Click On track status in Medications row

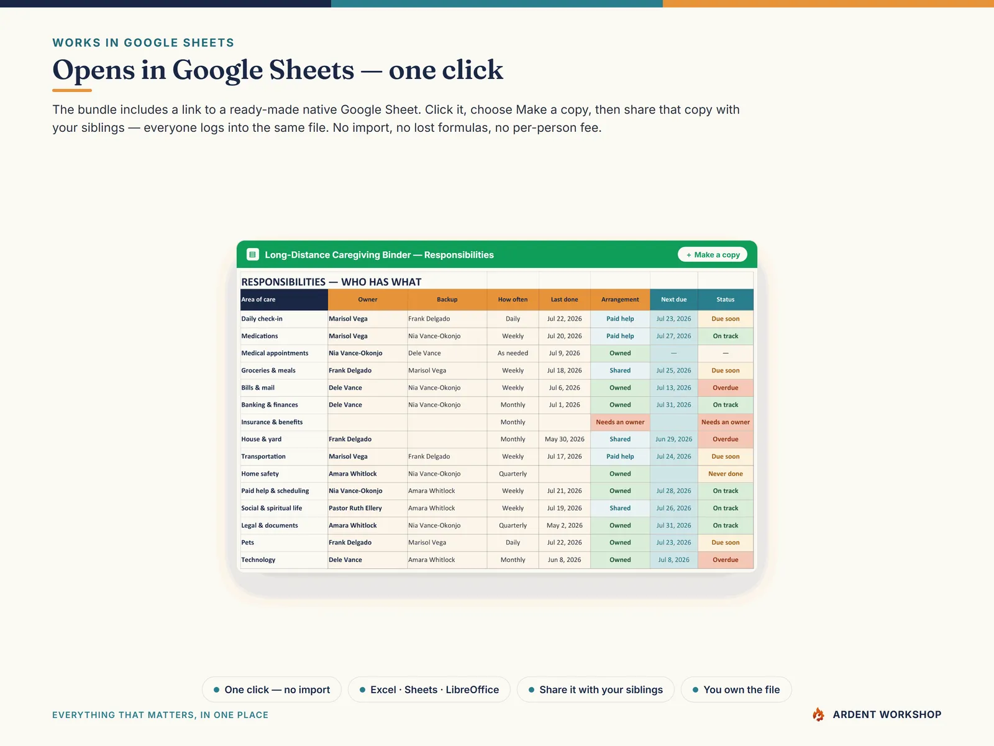pos(726,336)
